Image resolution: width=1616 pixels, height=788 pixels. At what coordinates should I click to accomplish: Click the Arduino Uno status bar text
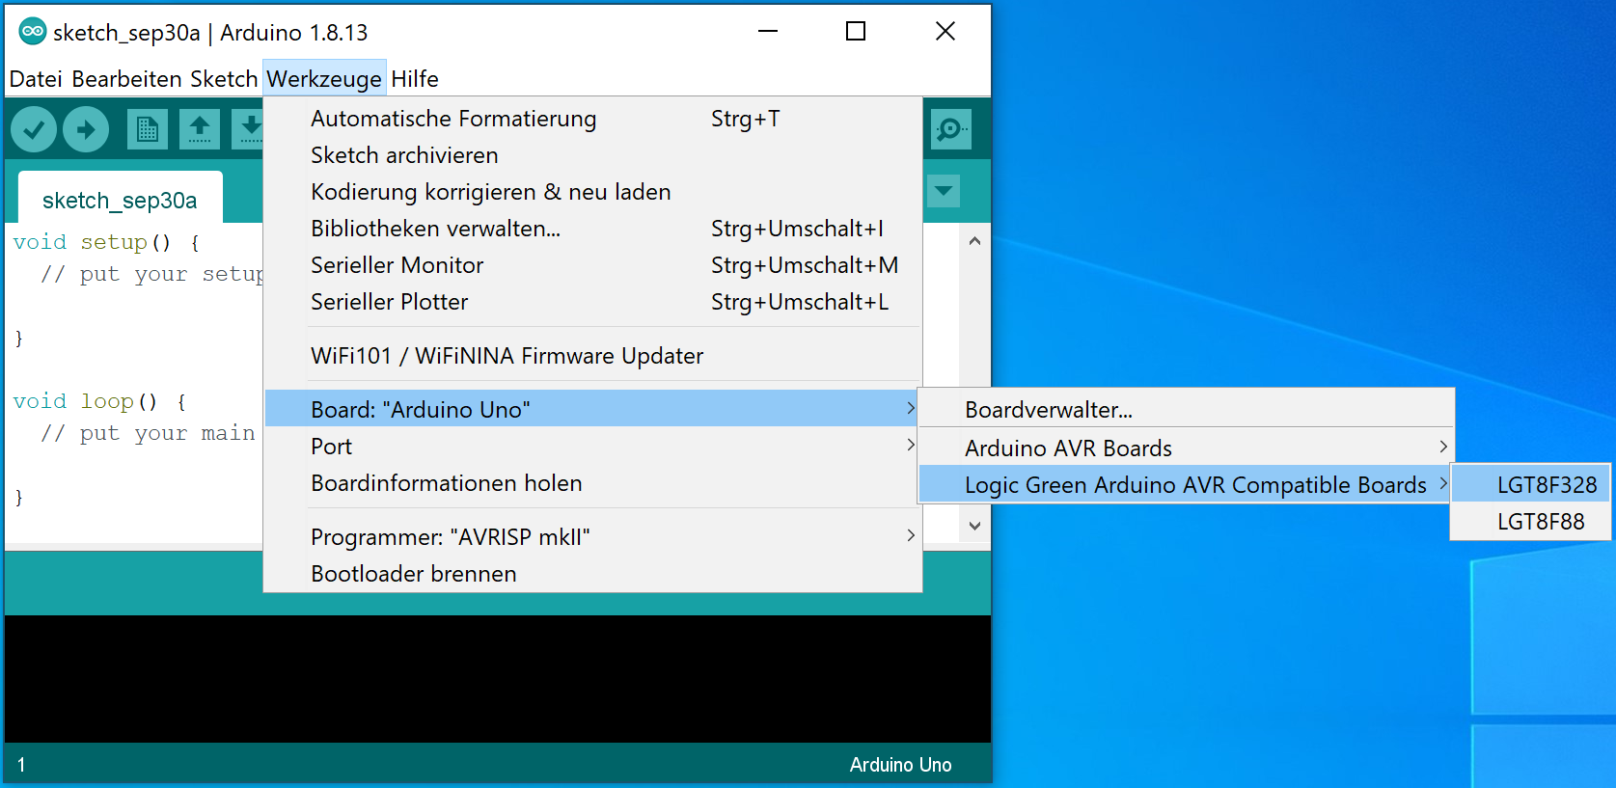900,765
